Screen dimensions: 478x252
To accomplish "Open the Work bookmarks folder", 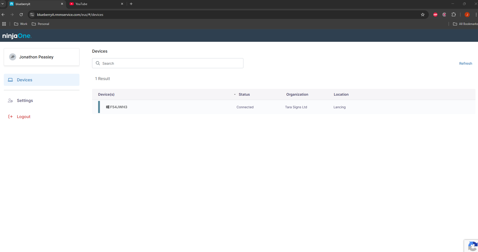I will click(x=21, y=24).
